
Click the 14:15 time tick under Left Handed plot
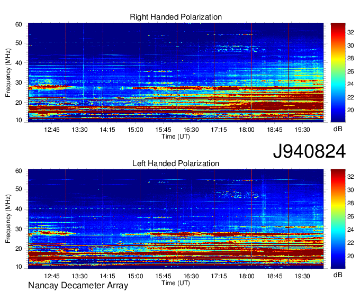click(x=107, y=276)
